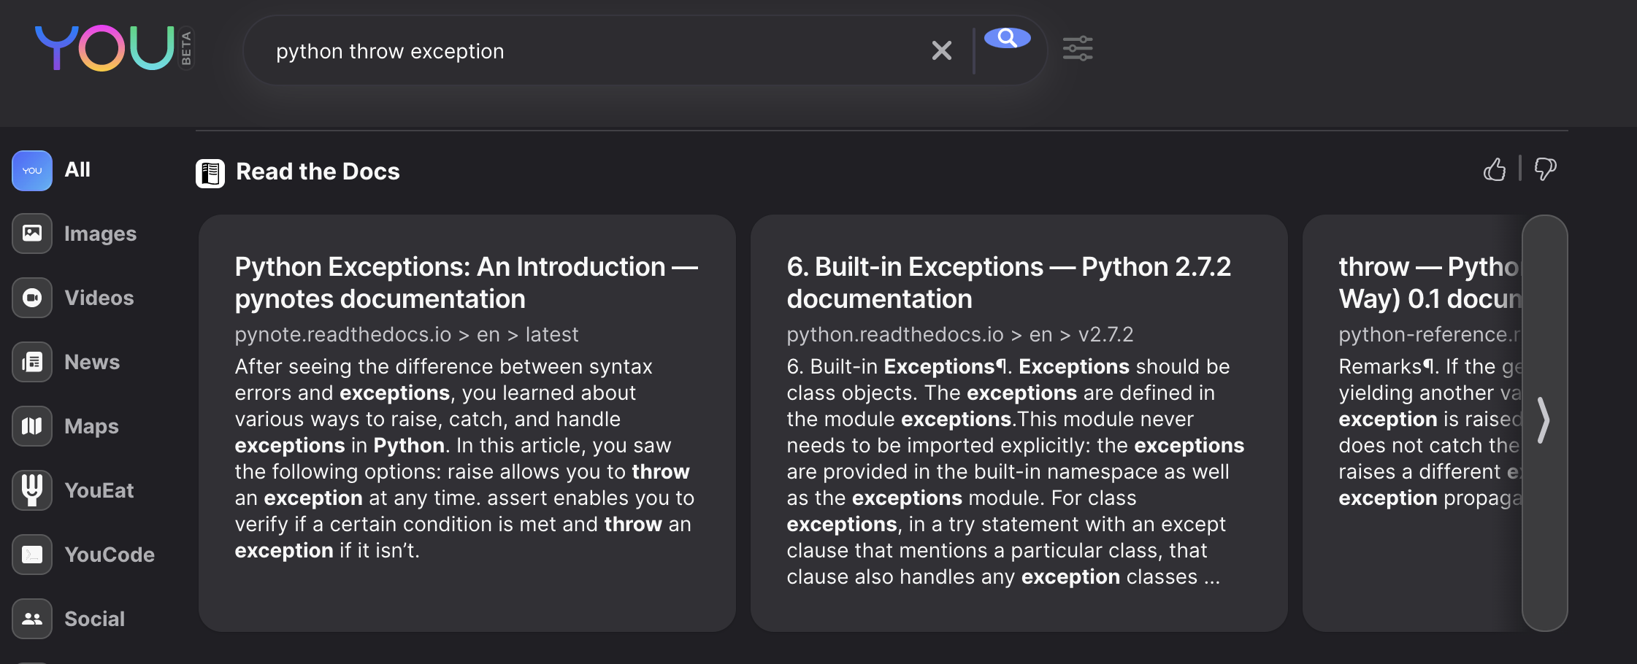Image resolution: width=1637 pixels, height=664 pixels.
Task: Switch to Maps results label
Action: click(91, 426)
